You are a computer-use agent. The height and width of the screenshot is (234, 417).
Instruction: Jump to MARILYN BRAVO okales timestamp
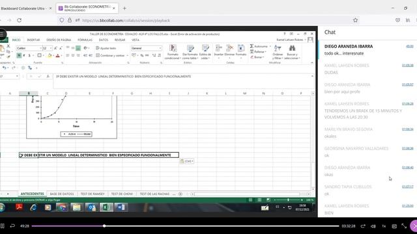coord(407,129)
